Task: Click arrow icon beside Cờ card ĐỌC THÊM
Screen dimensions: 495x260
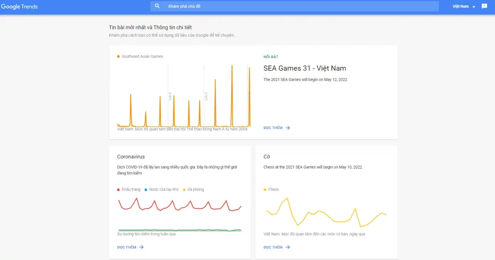Action: point(288,247)
